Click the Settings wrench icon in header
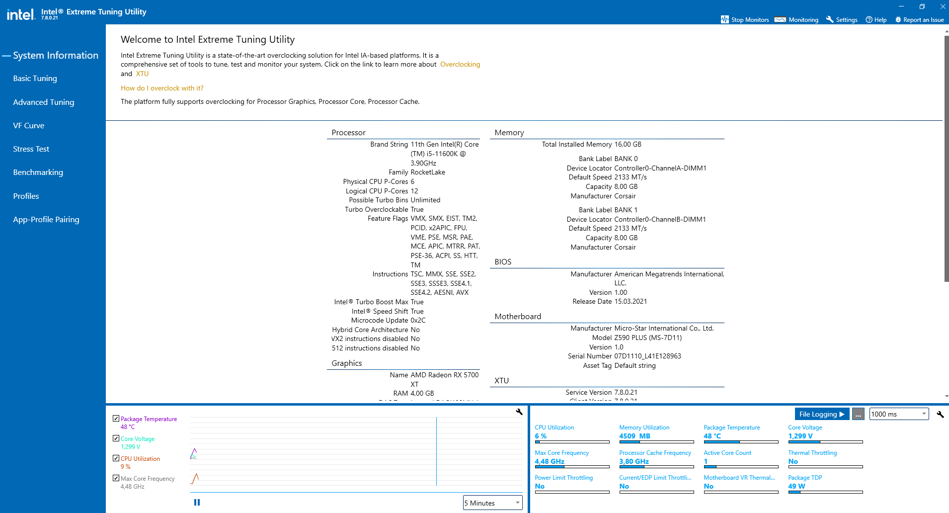 point(829,19)
